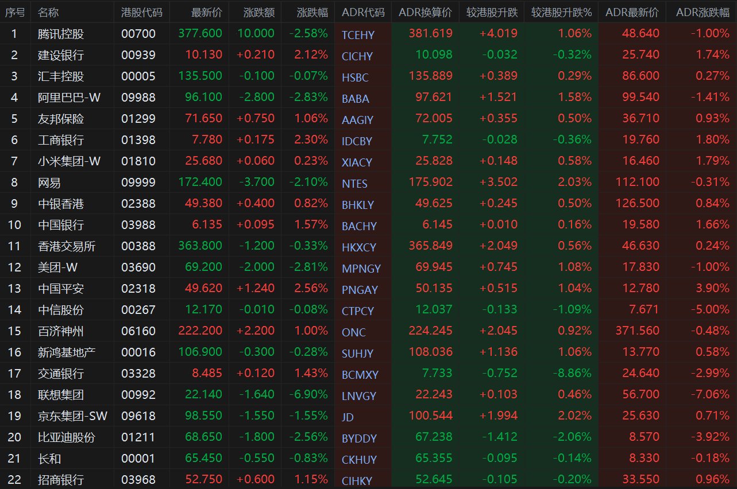Click the LNVGY ADR code
Image resolution: width=737 pixels, height=489 pixels.
[x=359, y=396]
